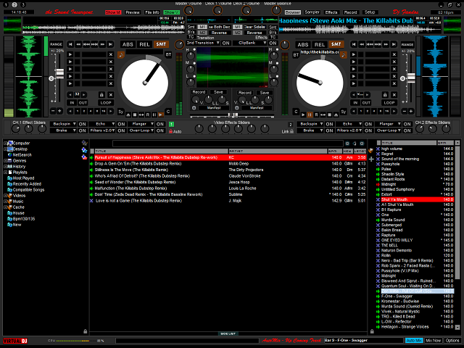Click the deck 1 pitch slider handle

(x=59, y=73)
